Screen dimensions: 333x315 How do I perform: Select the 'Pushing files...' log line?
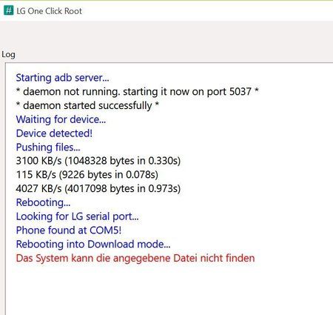(x=48, y=147)
